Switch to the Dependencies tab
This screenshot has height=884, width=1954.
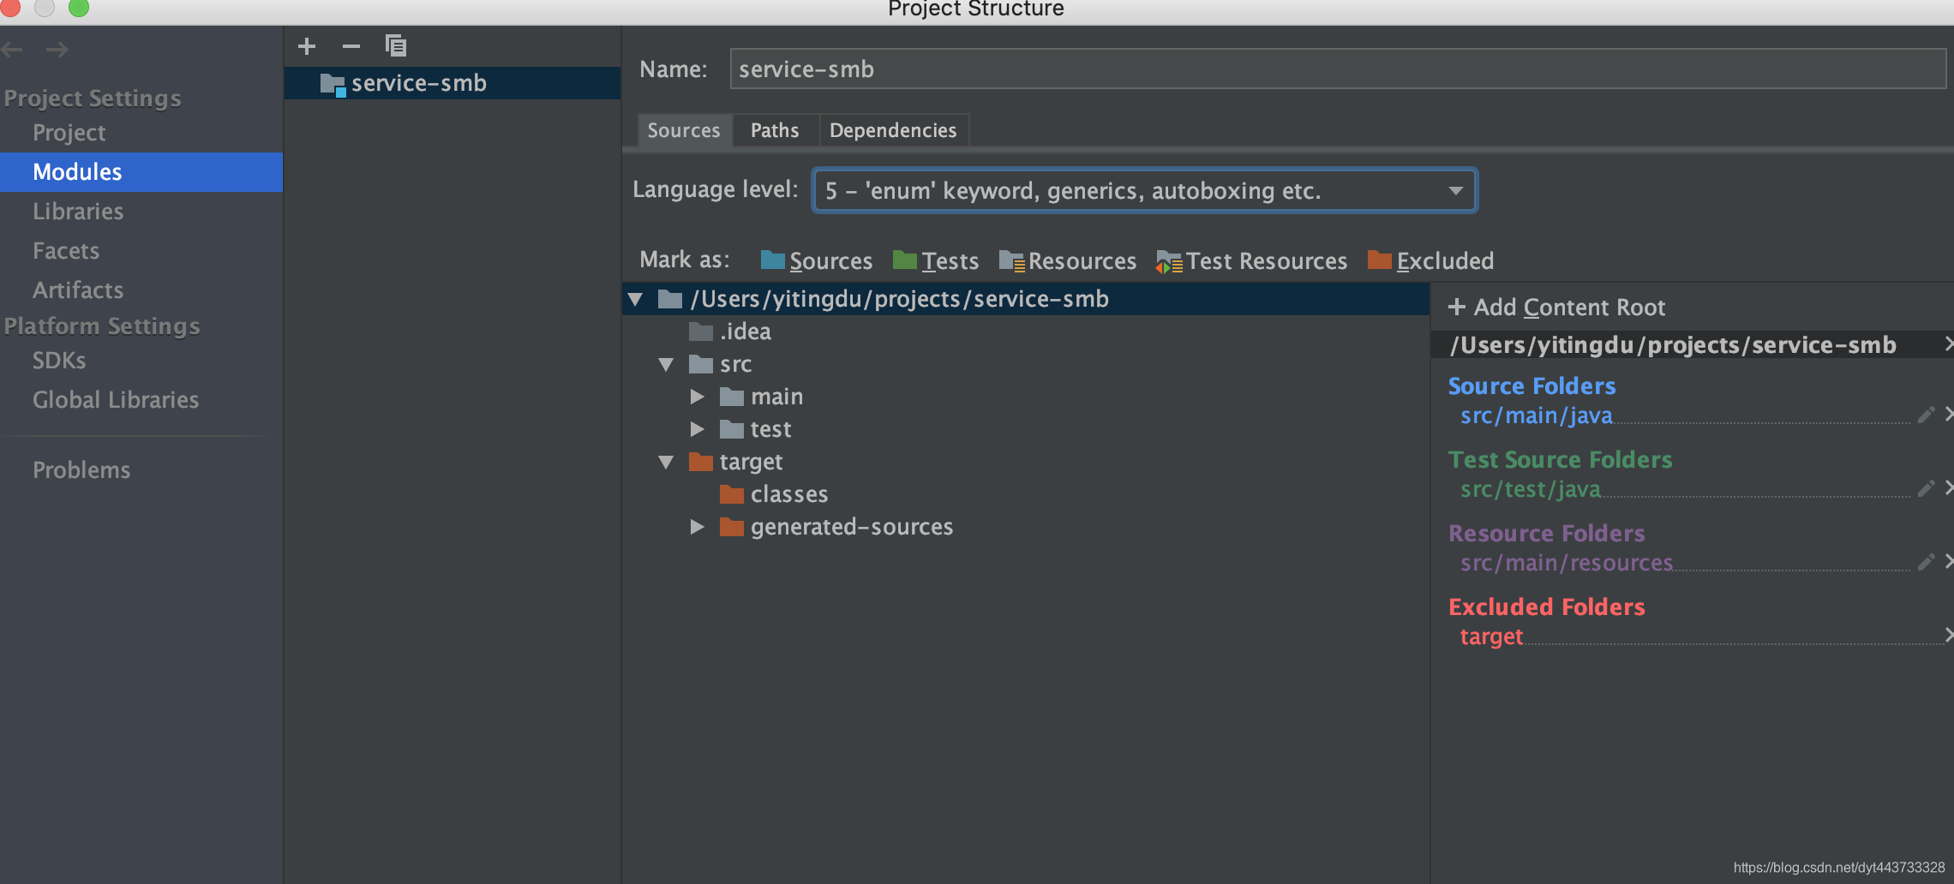(x=893, y=129)
